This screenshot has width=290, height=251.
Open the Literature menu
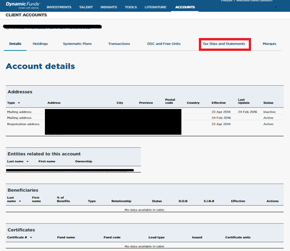point(155,7)
